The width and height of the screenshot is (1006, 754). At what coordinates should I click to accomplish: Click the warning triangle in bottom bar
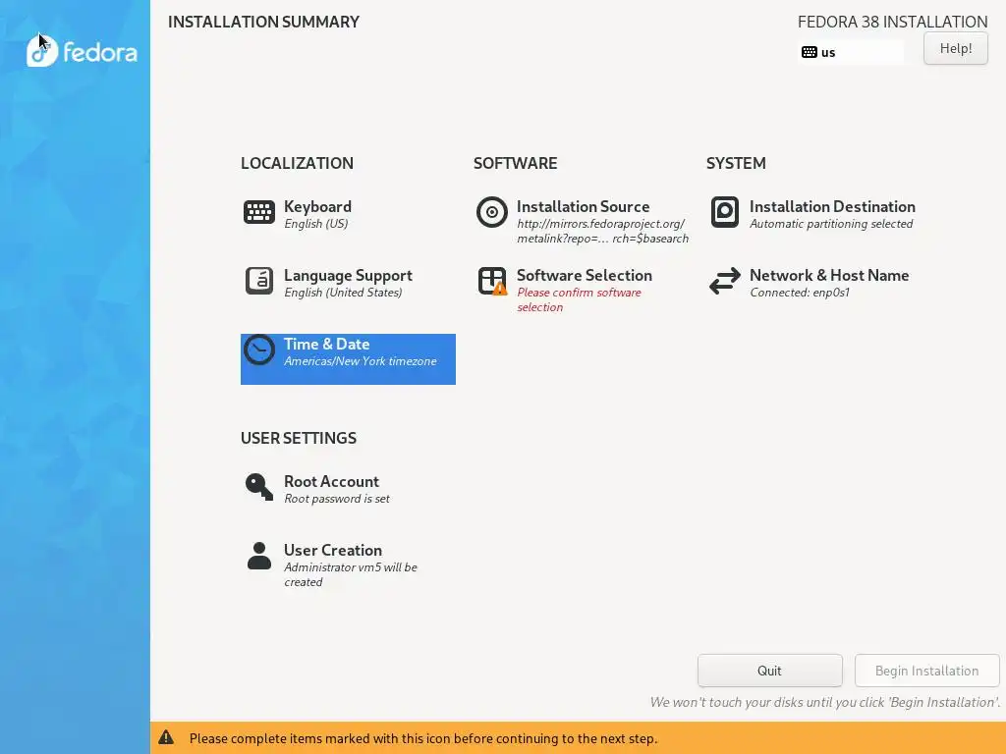point(166,737)
